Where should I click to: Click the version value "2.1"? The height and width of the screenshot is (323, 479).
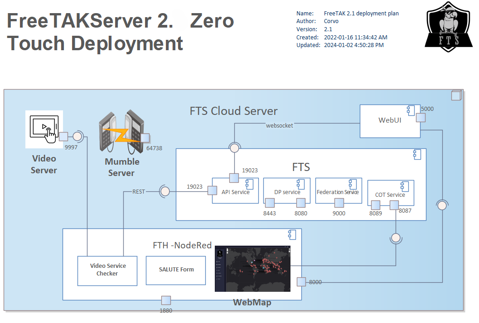tap(328, 29)
